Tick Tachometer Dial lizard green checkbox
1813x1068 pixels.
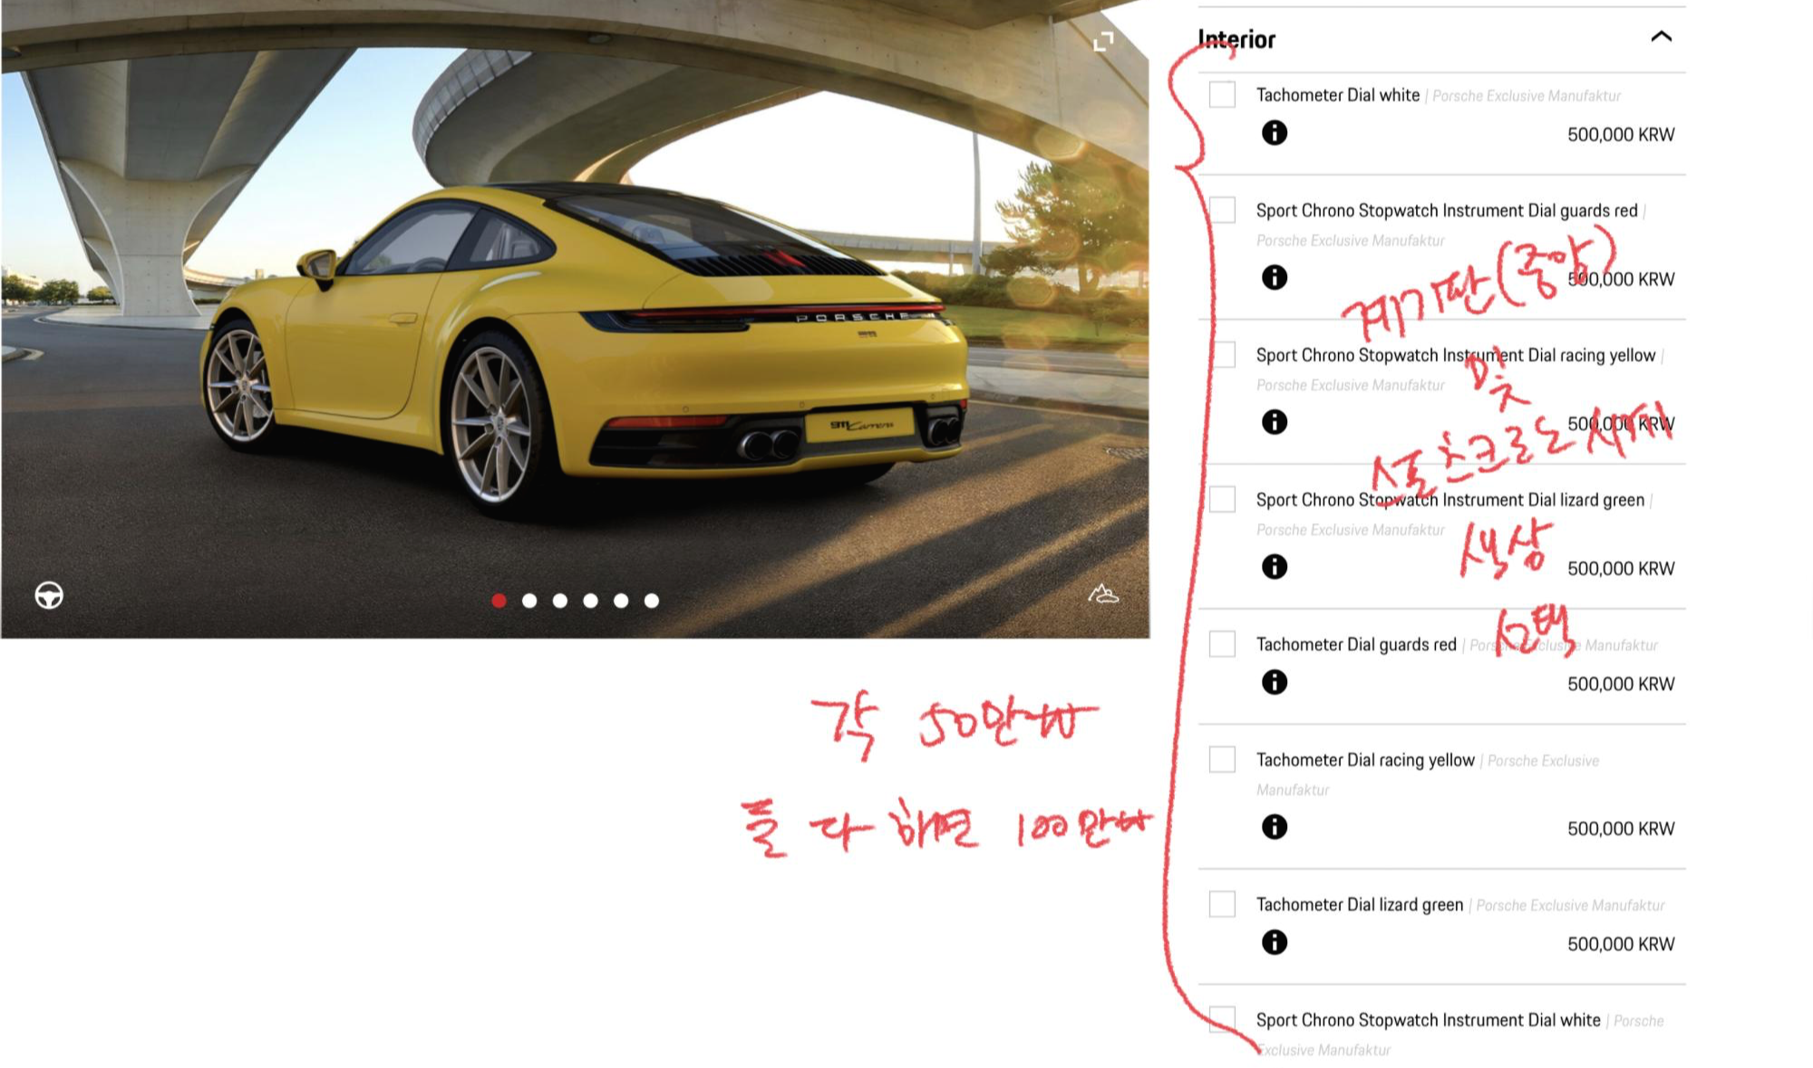pos(1222,904)
